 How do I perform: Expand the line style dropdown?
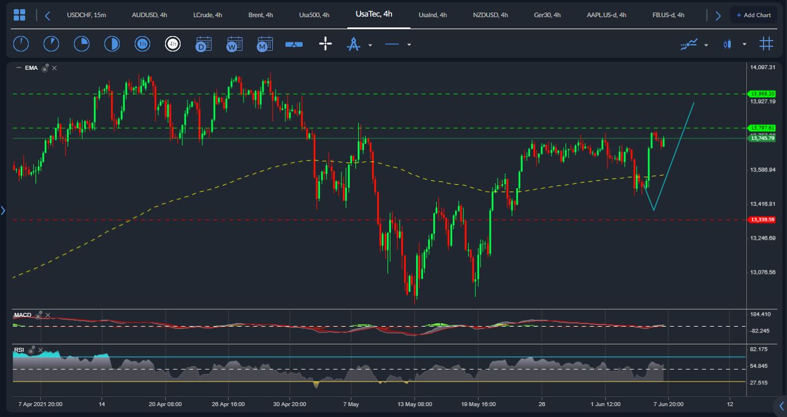[409, 45]
